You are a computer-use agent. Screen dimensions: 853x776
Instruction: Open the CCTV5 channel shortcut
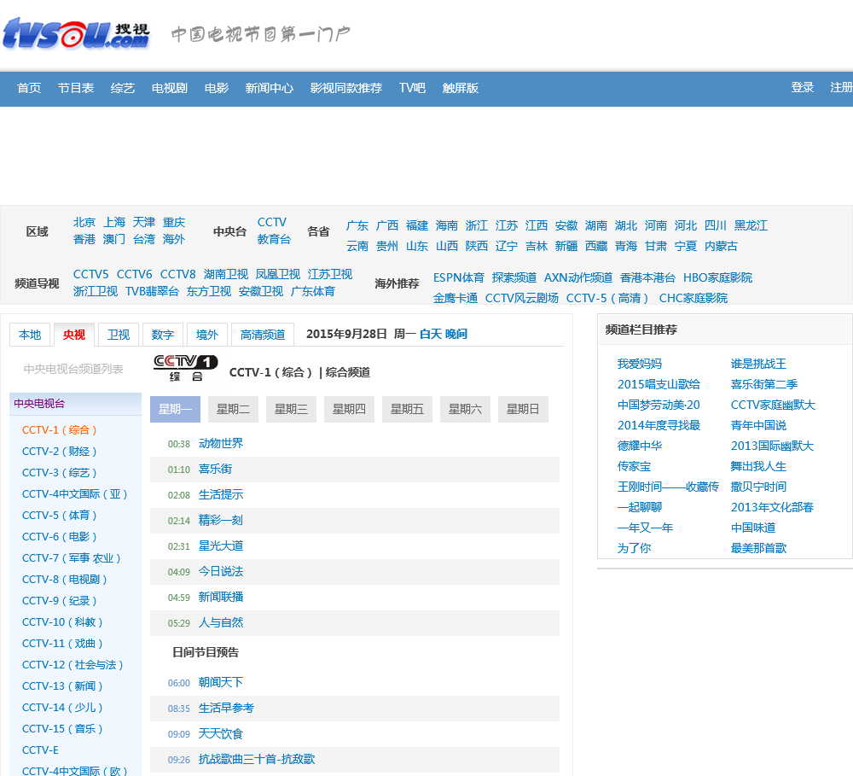91,274
